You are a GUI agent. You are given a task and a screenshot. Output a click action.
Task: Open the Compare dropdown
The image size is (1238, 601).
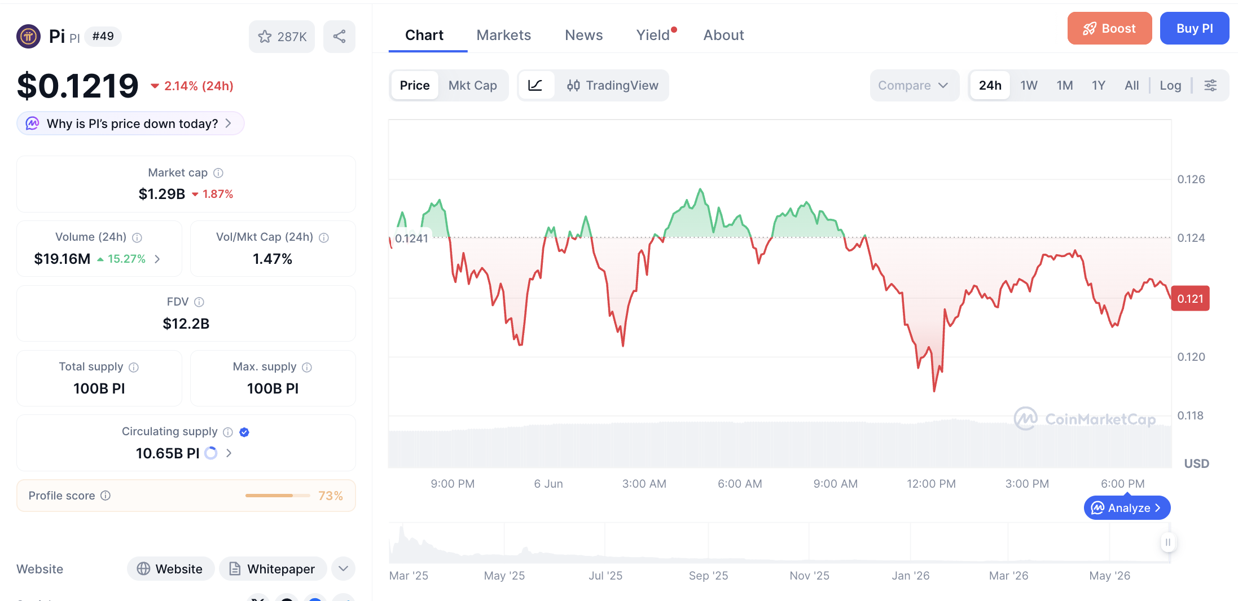tap(914, 85)
